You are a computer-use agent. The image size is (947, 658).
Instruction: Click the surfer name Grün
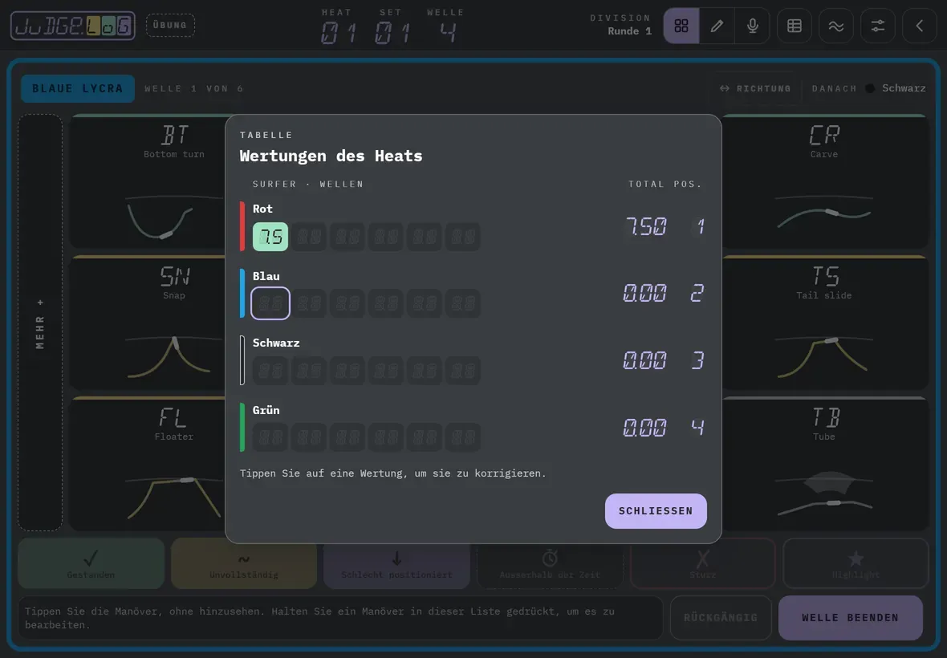point(266,410)
